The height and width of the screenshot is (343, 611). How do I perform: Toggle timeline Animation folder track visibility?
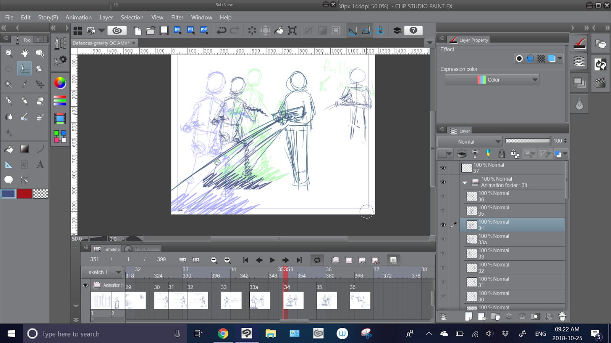point(86,285)
